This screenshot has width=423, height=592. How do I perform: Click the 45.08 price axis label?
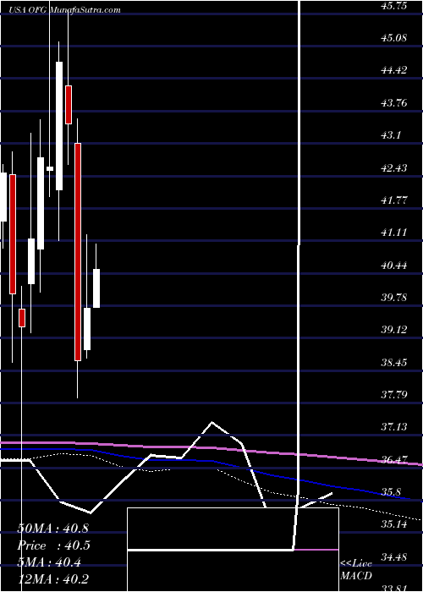click(394, 38)
